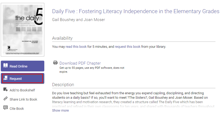Open the Cite Book option

[17, 109]
